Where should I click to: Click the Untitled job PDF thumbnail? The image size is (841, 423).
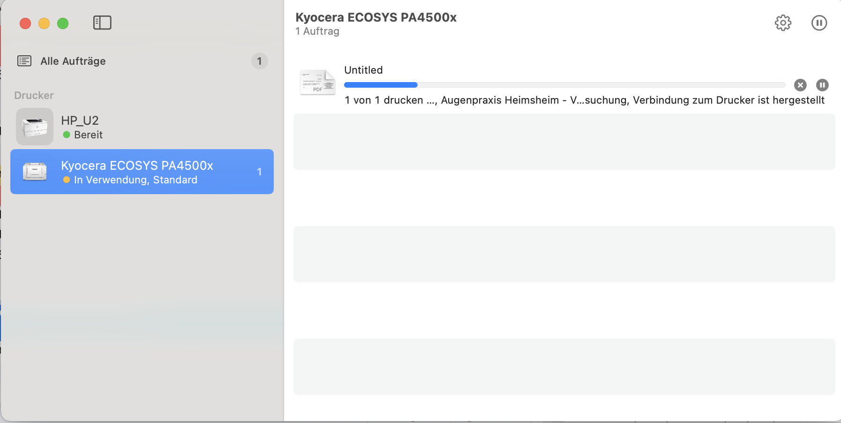(x=318, y=82)
